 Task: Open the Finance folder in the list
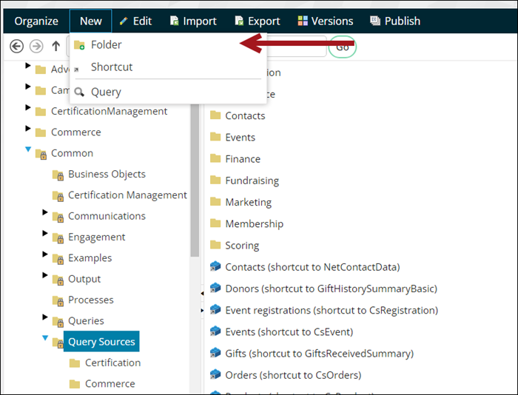(x=243, y=159)
